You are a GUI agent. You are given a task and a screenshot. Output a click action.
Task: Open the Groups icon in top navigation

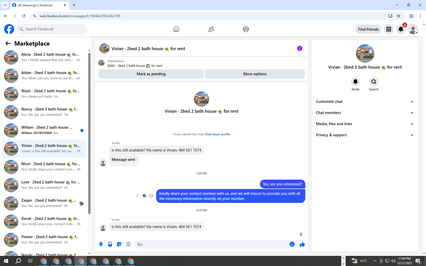point(246,29)
